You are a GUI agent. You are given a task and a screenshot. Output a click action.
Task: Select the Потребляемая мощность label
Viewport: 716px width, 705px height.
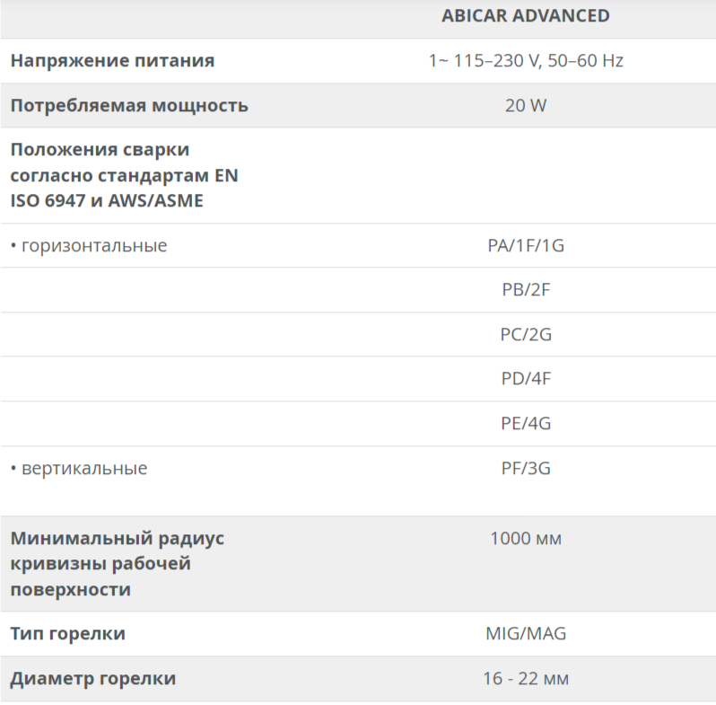pos(129,106)
